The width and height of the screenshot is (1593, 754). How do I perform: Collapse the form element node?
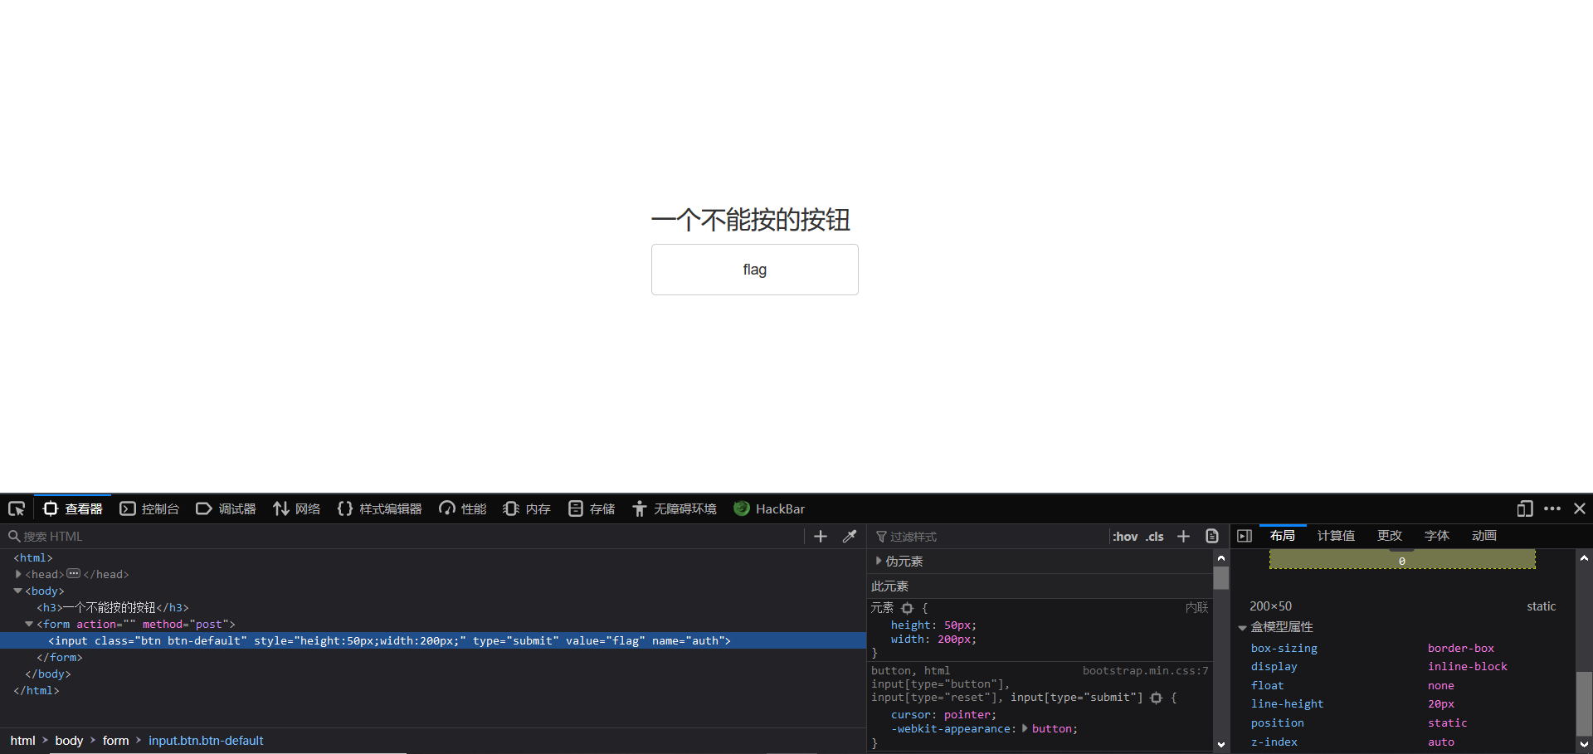coord(30,624)
